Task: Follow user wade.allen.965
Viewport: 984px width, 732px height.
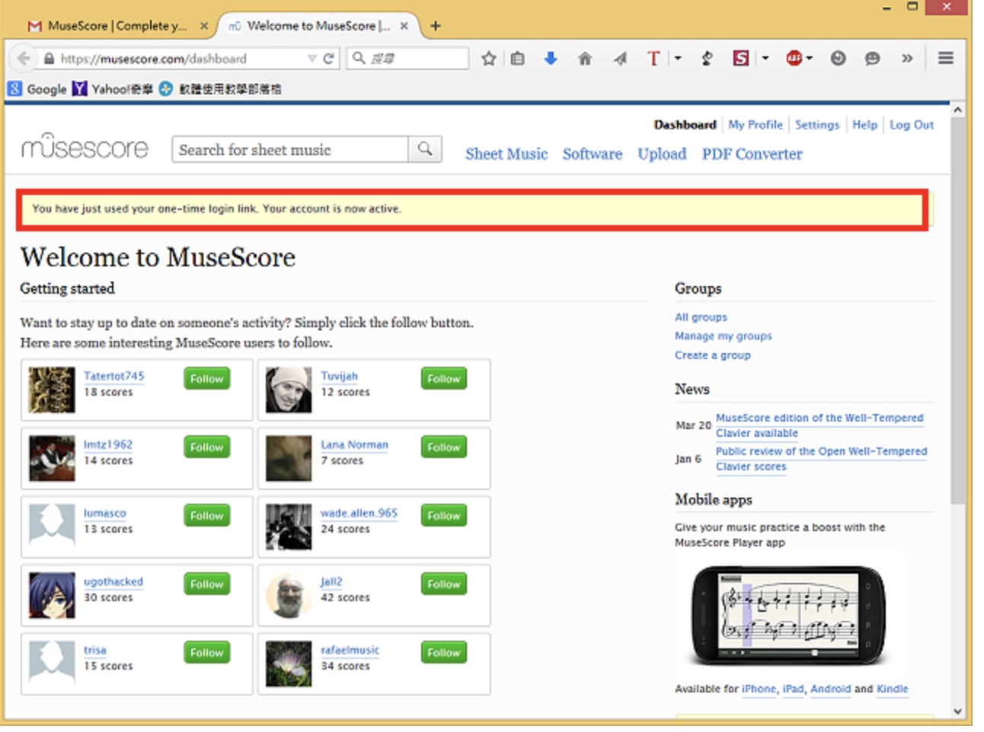Action: click(444, 515)
